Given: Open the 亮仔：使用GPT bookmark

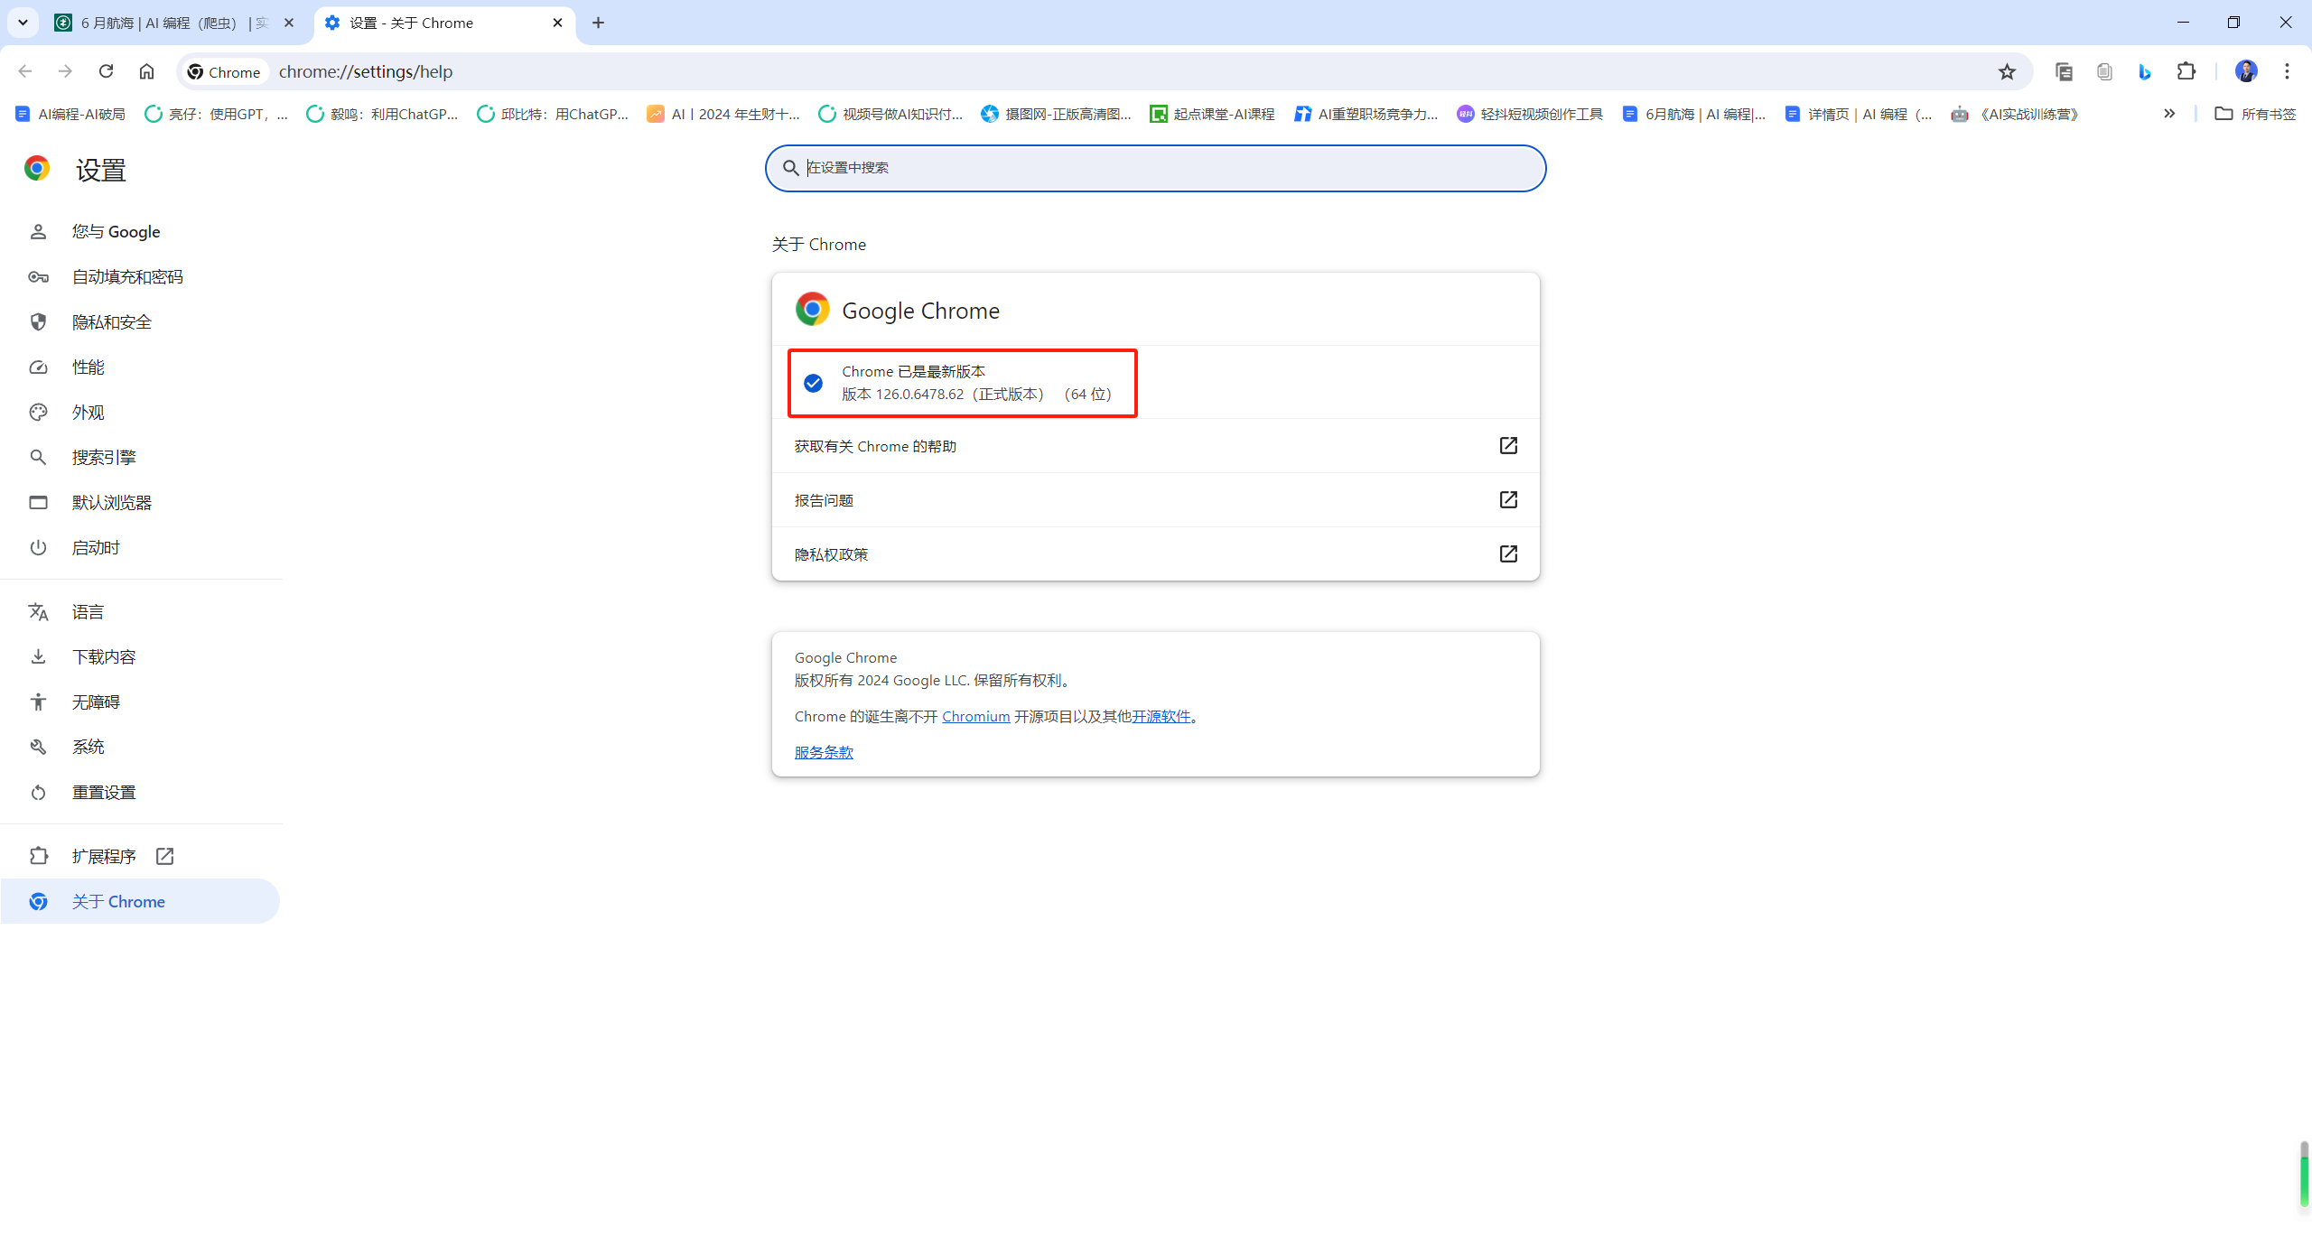Looking at the screenshot, I should pyautogui.click(x=217, y=114).
